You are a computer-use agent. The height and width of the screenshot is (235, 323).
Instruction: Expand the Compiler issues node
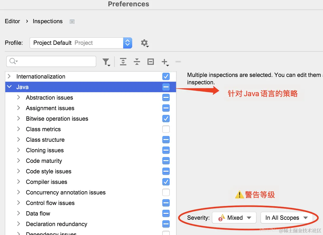point(19,182)
